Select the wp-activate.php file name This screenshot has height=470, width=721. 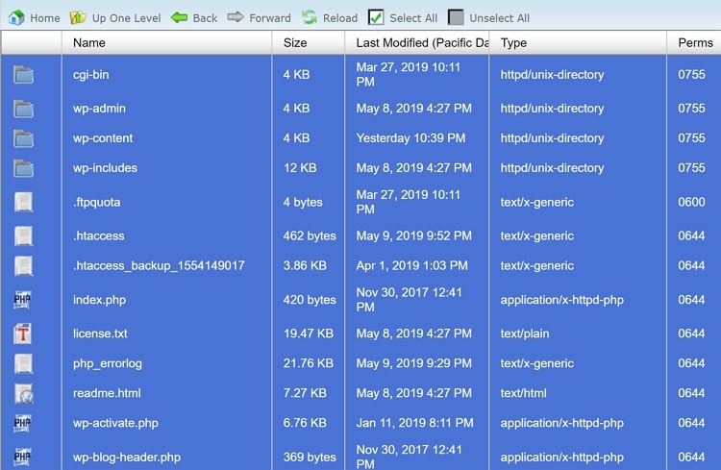coord(116,423)
